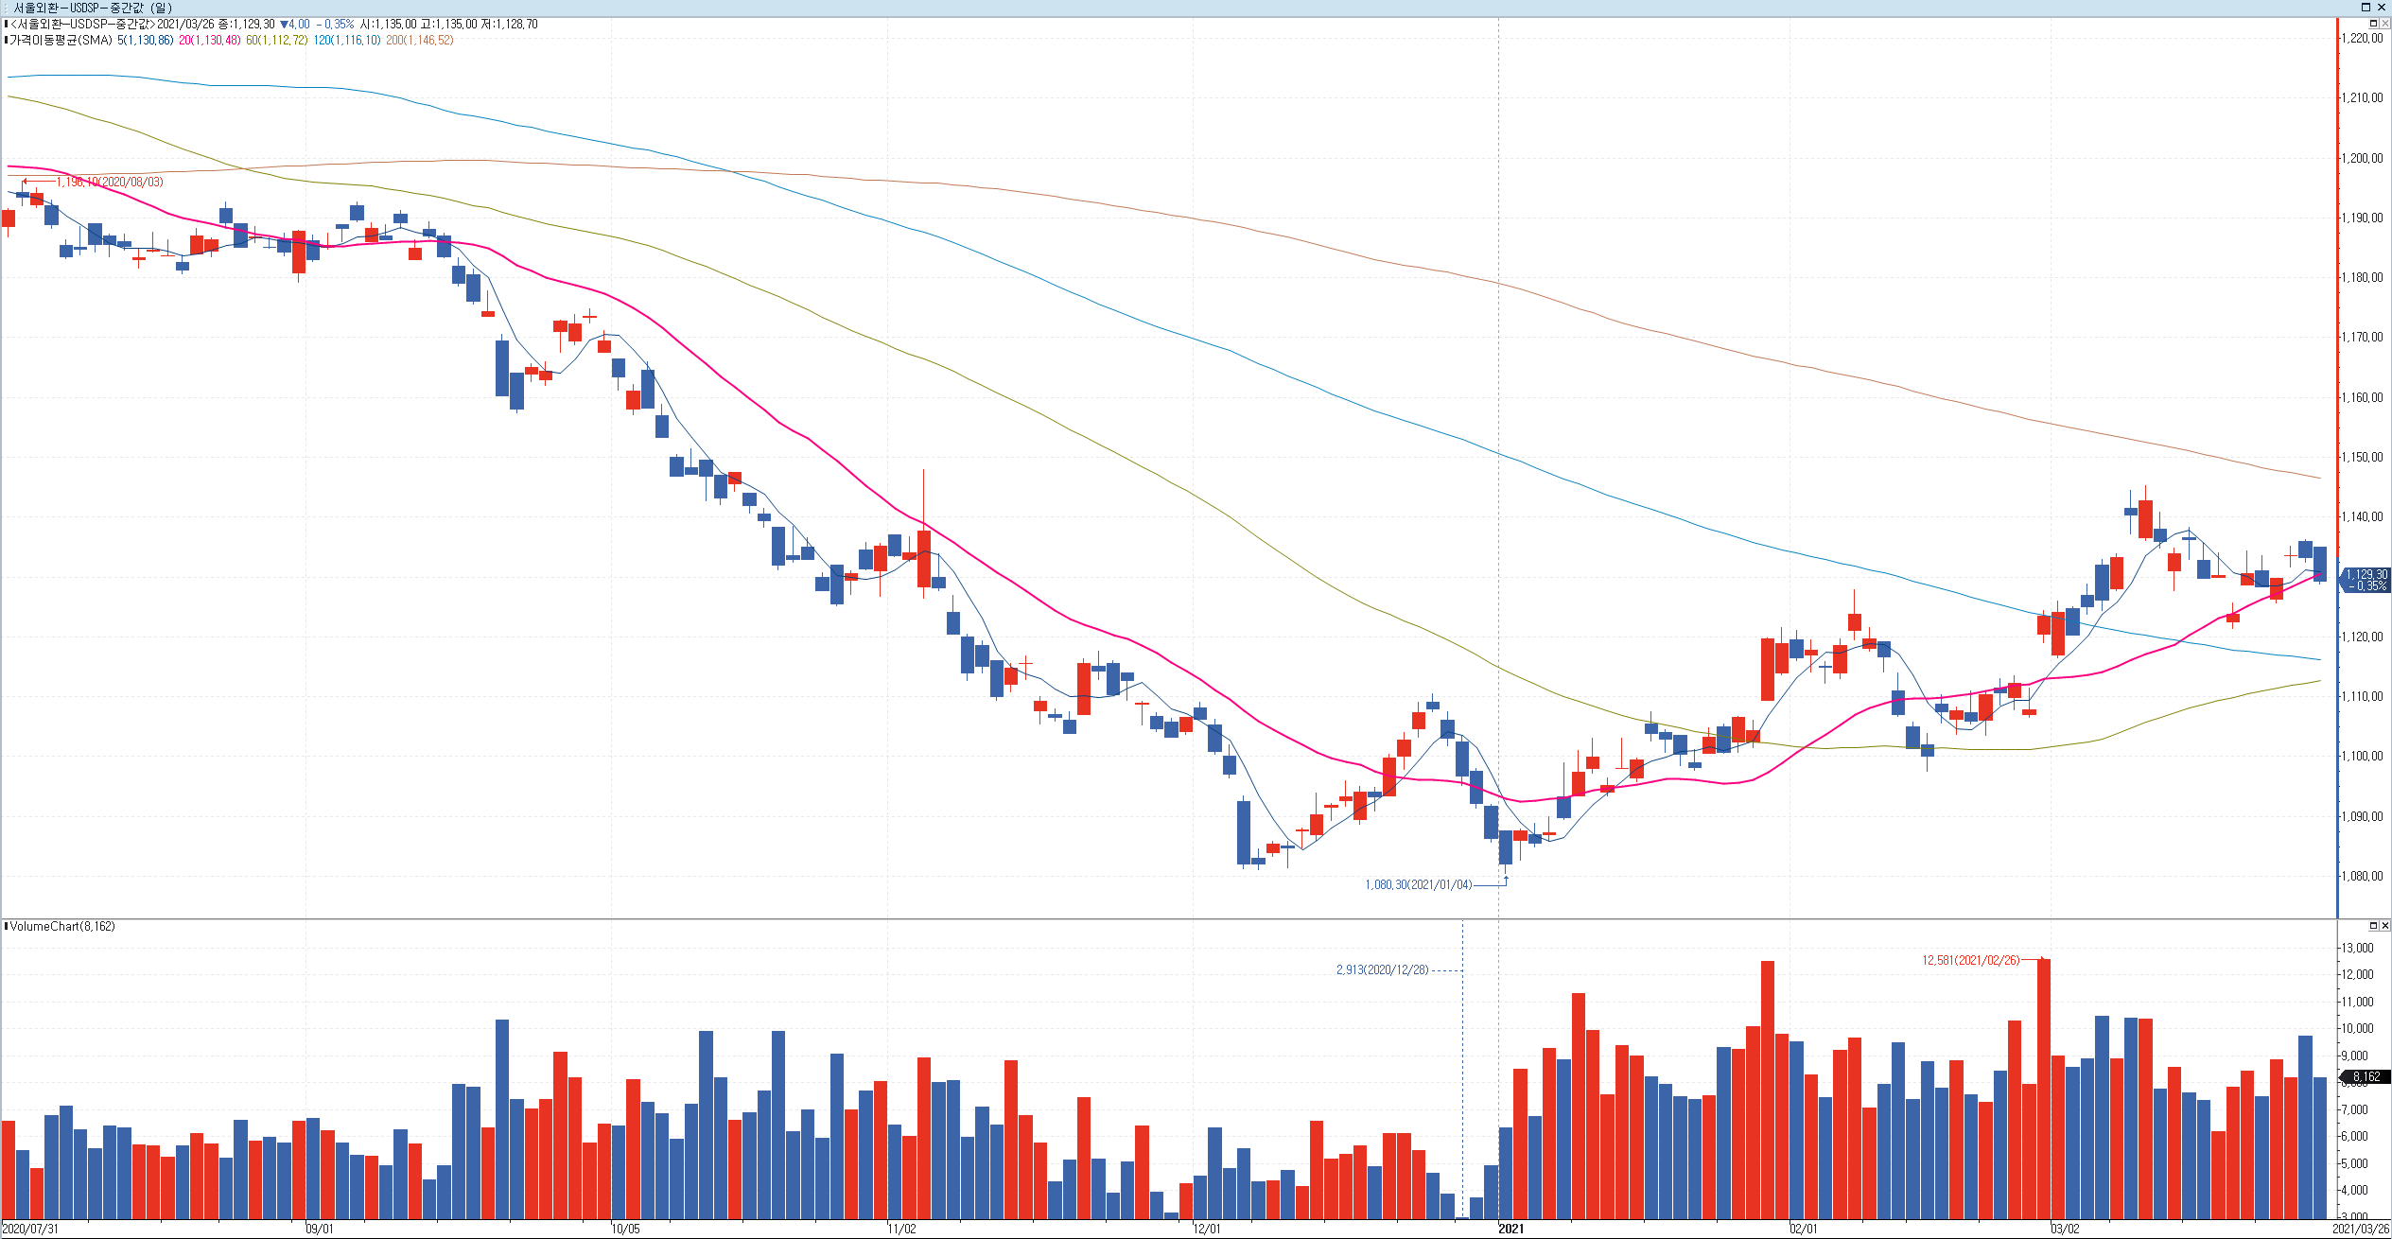
Task: Close the VolumeChart pane
Action: [2384, 925]
